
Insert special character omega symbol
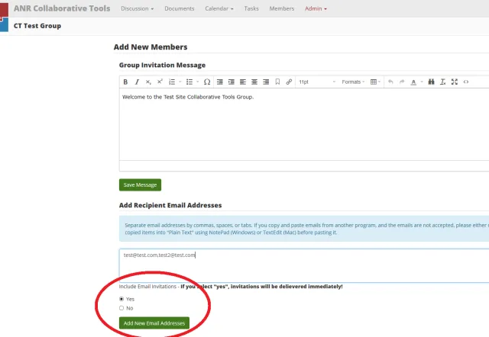click(207, 82)
